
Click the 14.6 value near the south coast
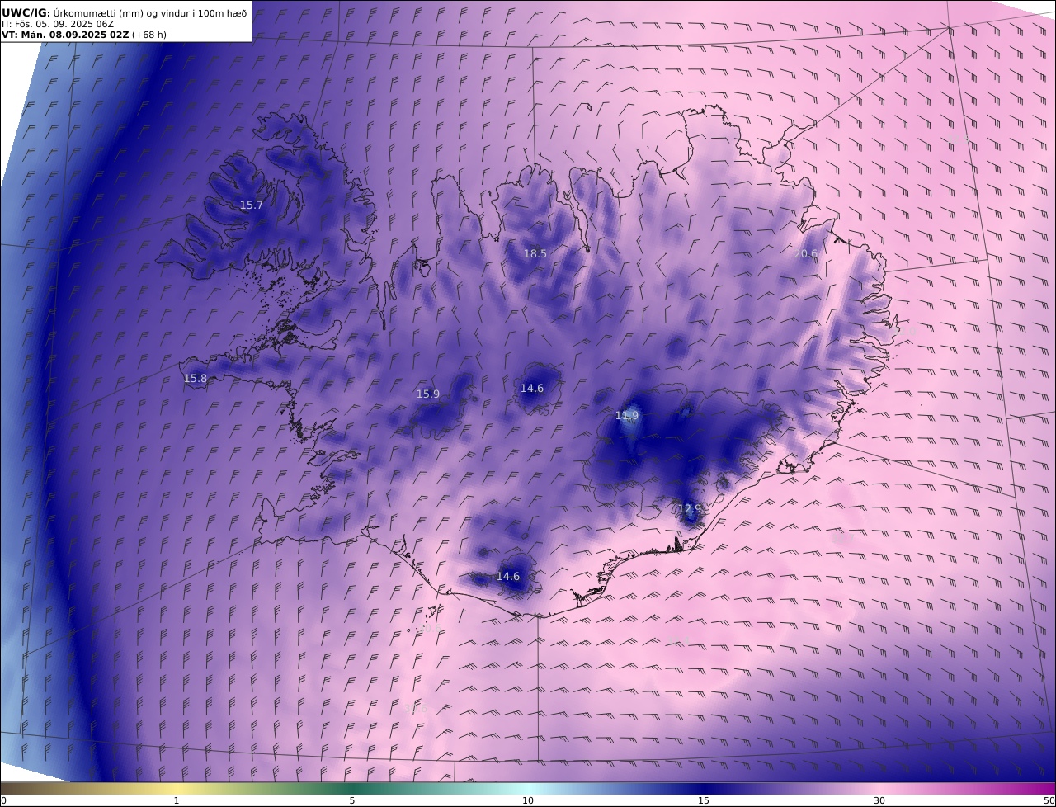(508, 576)
